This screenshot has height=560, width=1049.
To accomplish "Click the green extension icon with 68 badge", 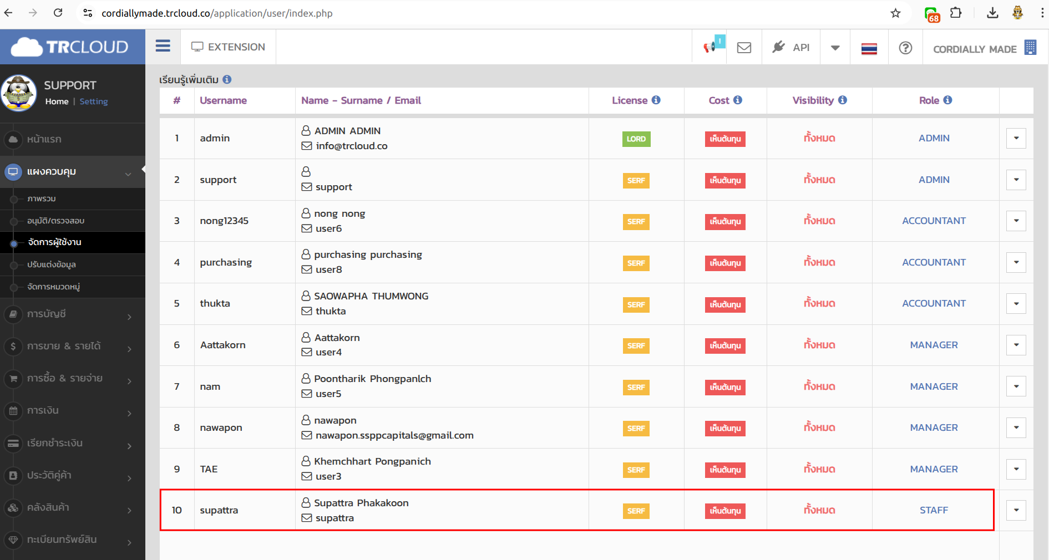I will (931, 14).
